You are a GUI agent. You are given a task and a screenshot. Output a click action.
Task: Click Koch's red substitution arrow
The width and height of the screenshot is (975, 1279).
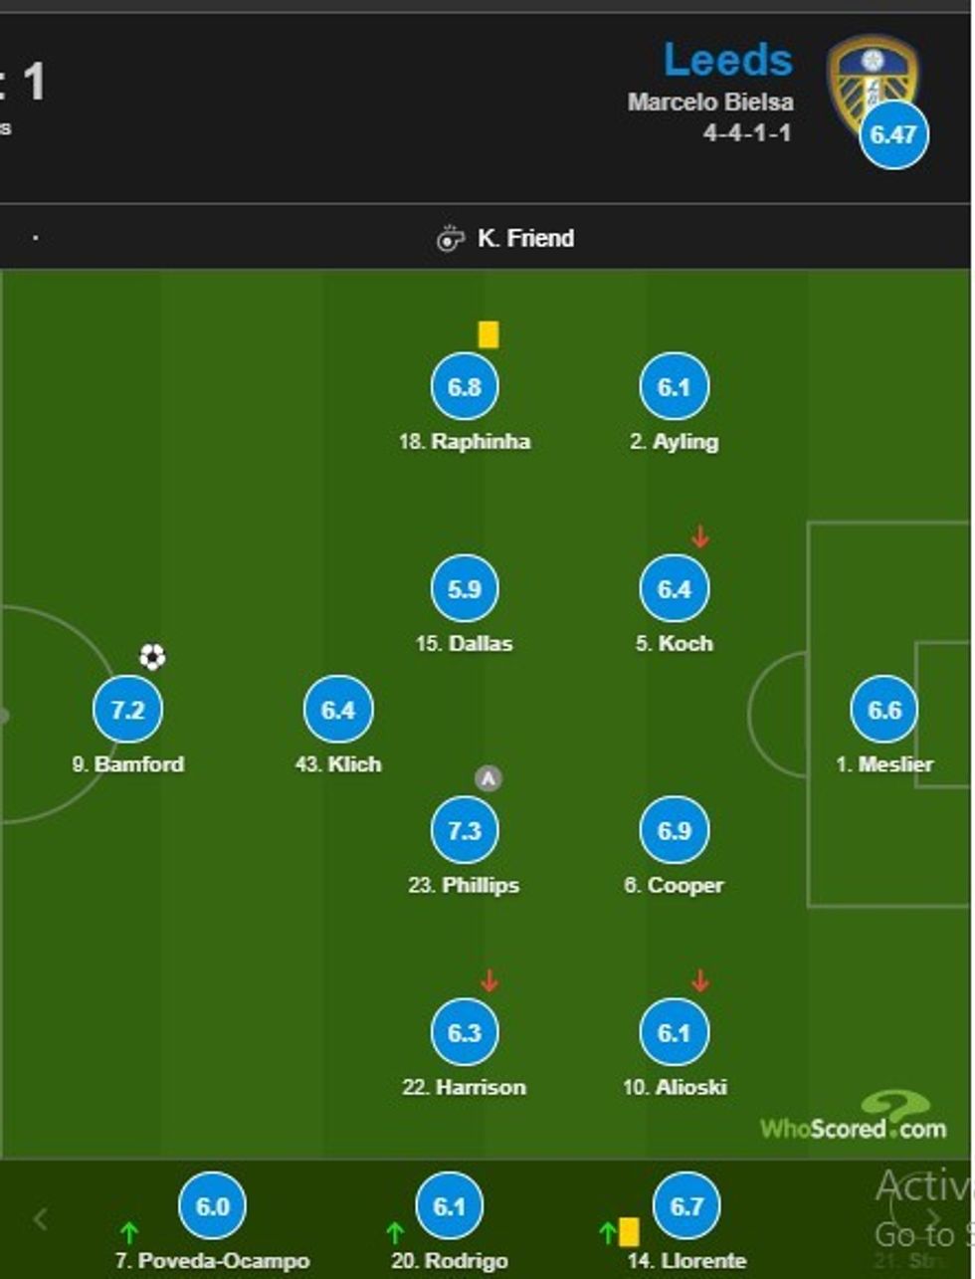[699, 537]
